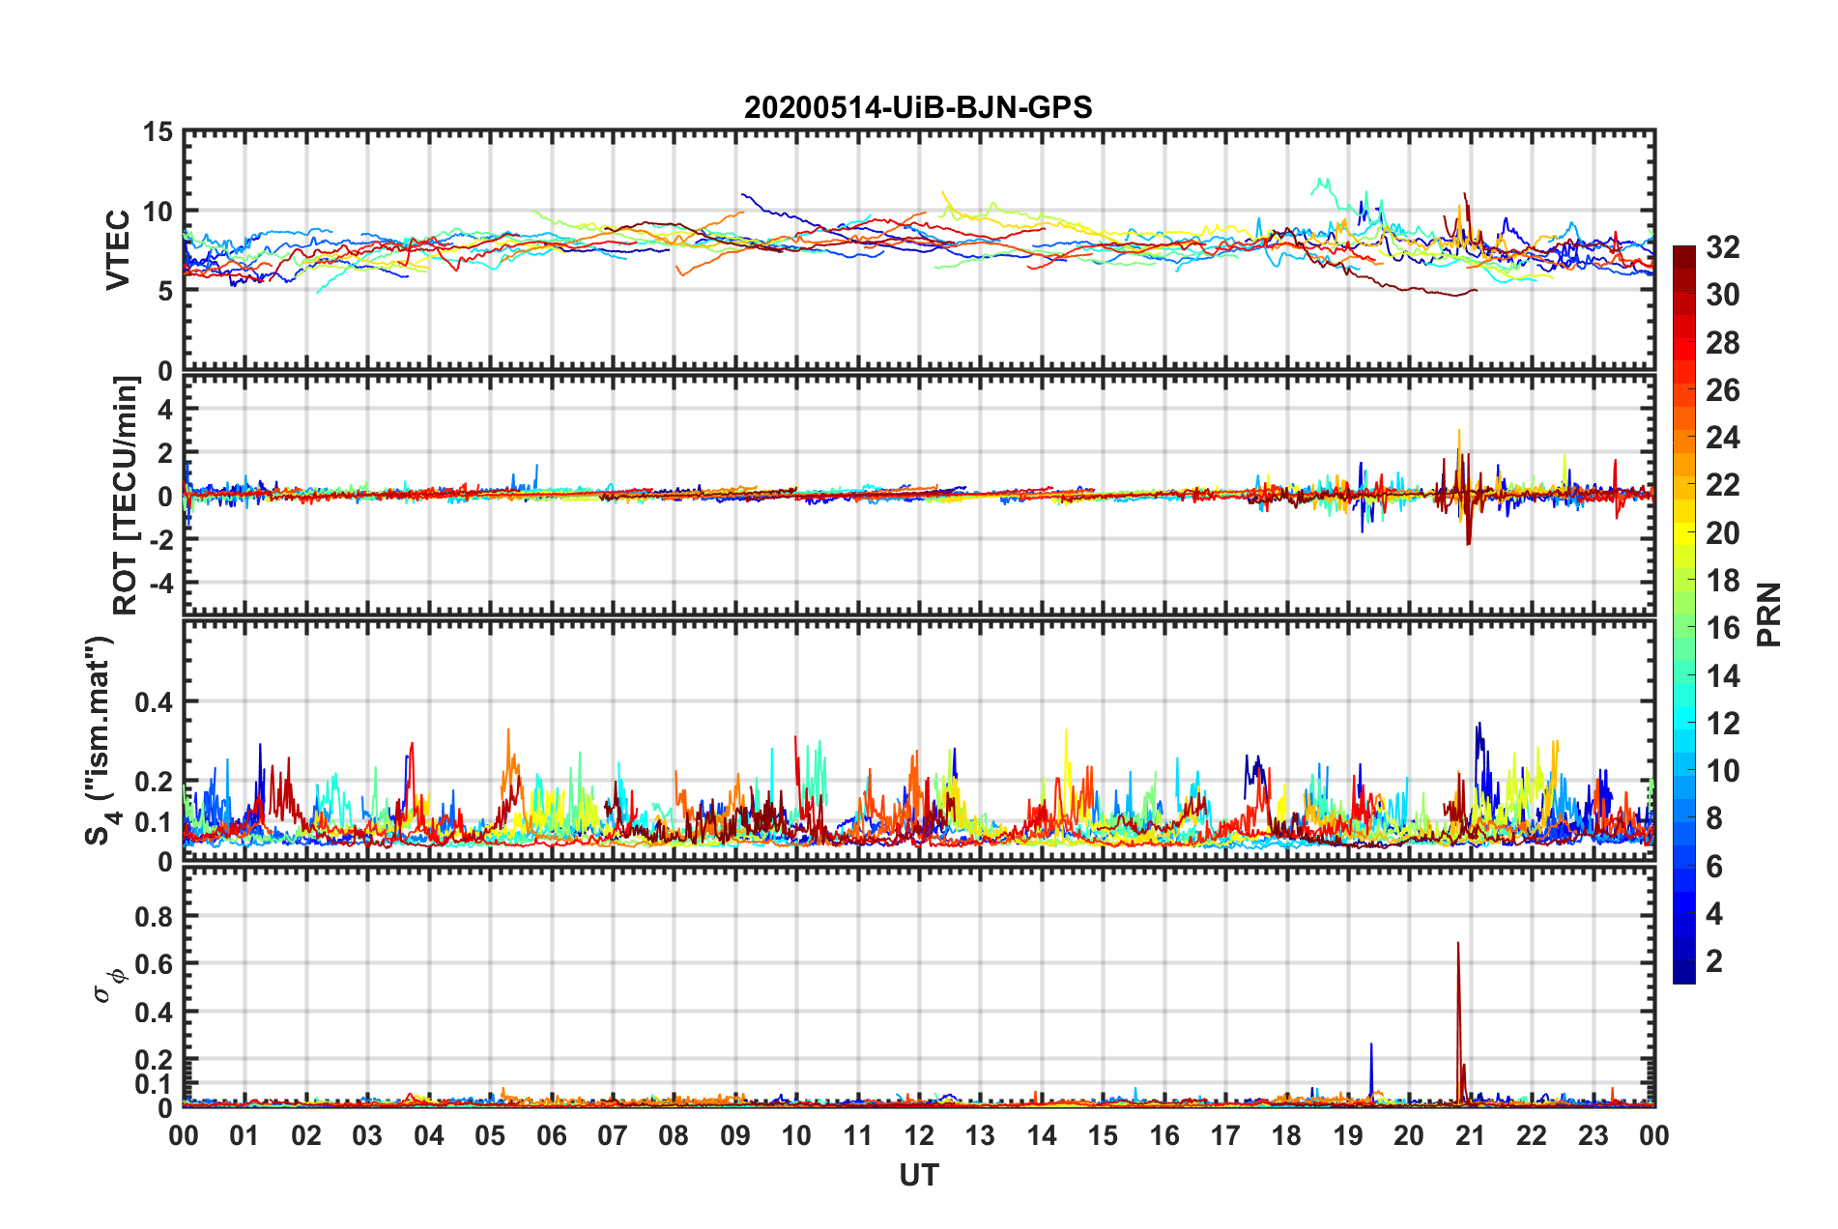
Task: Click the dark red top of the PRN colorbar
Action: (1683, 258)
